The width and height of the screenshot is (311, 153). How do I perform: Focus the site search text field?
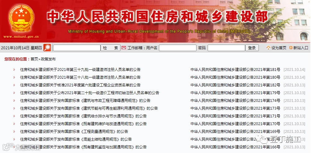point(77,48)
